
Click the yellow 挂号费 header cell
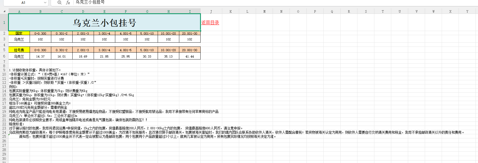tap(19, 50)
